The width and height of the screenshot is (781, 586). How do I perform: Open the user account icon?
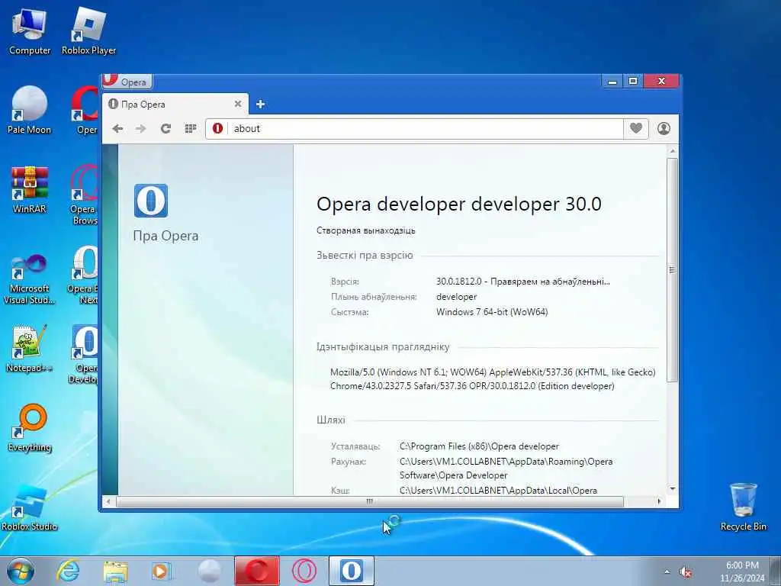[x=664, y=128]
